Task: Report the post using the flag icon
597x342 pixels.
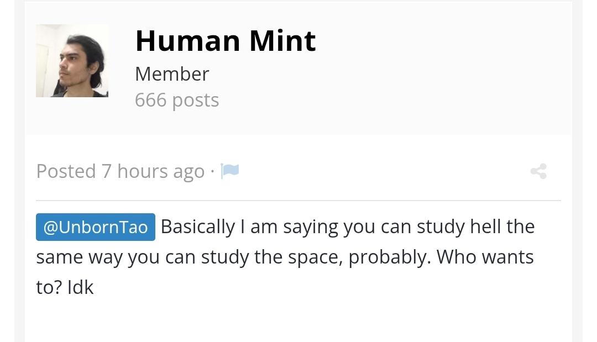Action: tap(230, 171)
